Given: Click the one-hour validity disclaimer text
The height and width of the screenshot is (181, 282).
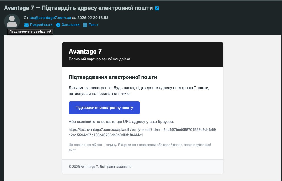Looking at the screenshot, I should point(139,147).
